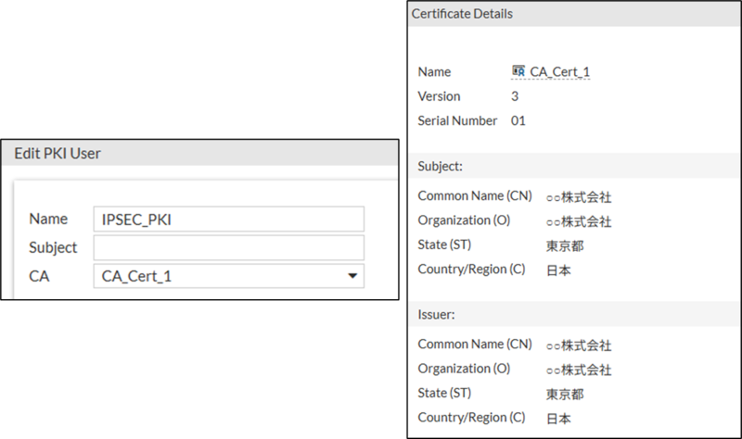Click the Edit PKI User title
The height and width of the screenshot is (439, 742).
[x=58, y=154]
